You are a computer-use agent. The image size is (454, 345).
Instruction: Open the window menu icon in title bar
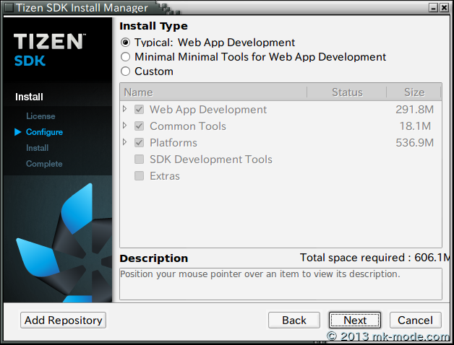(x=7, y=8)
